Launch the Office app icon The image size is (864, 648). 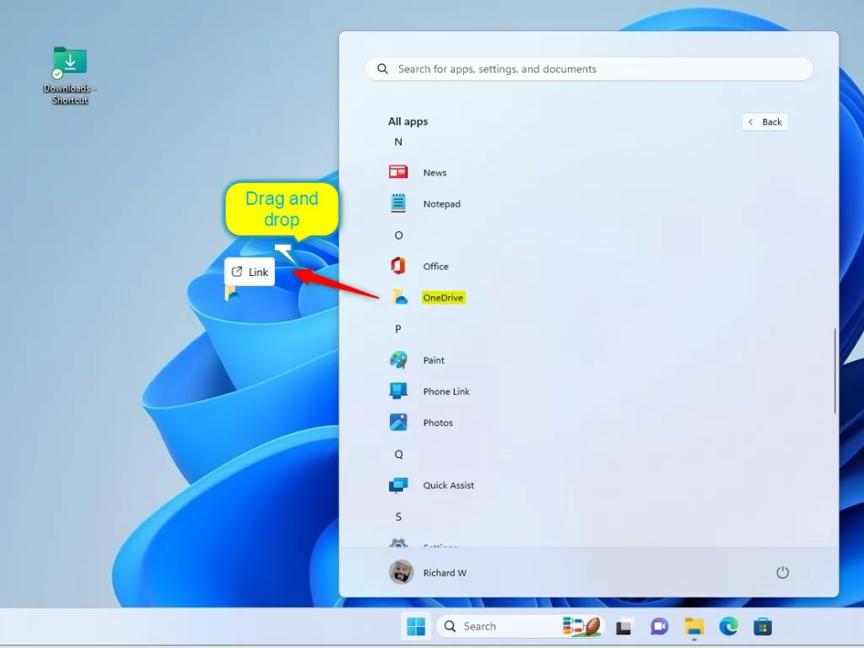(x=398, y=266)
